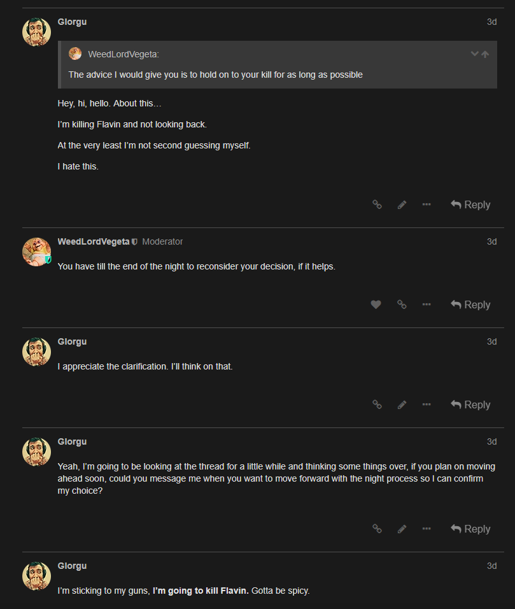Jump to the original quoted post arrow
The image size is (515, 609).
[485, 54]
